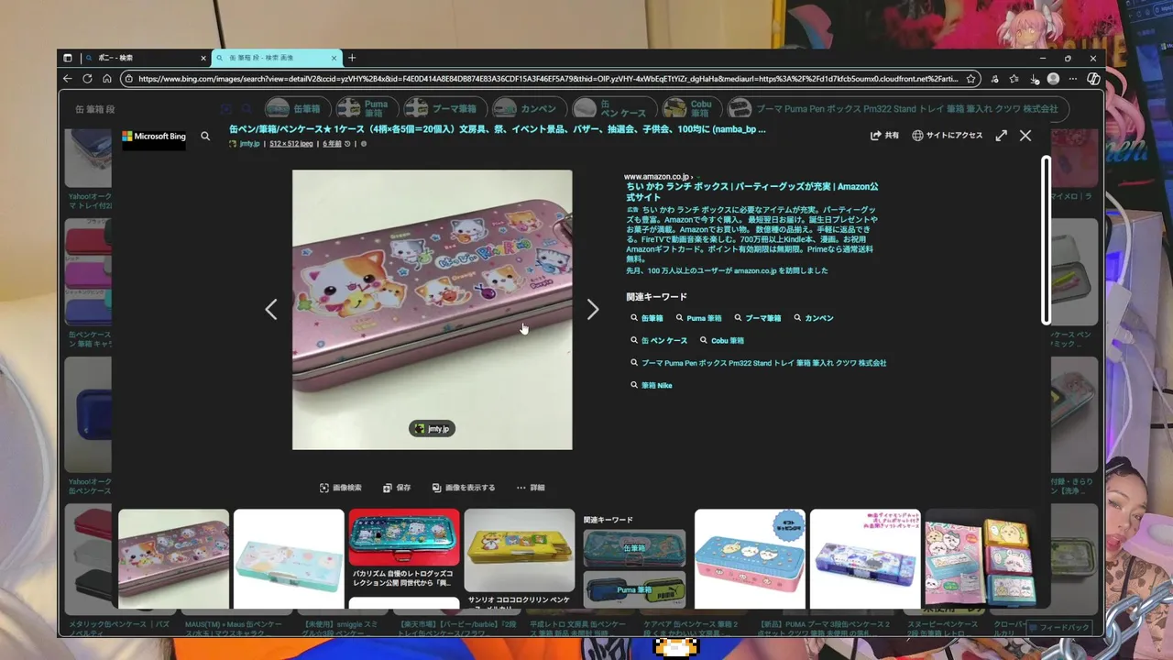Open the browser settings three-dot menu

(1073, 79)
